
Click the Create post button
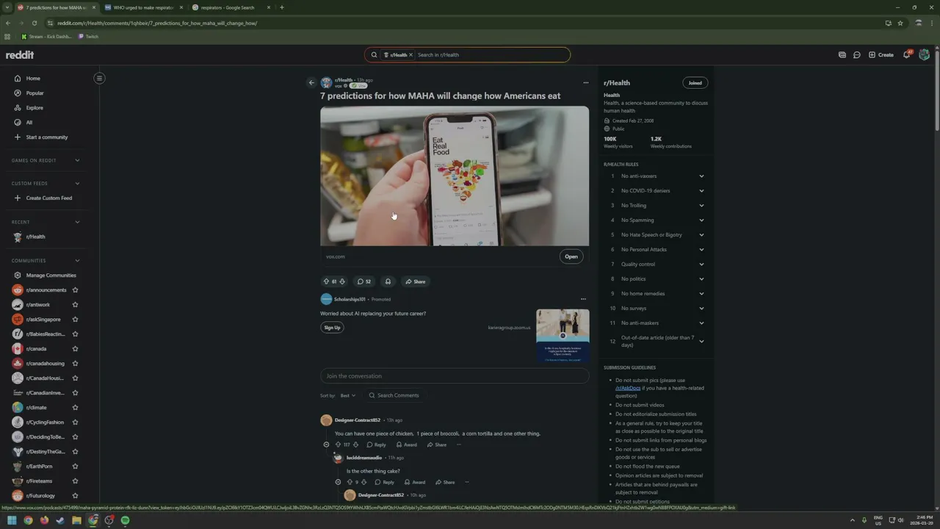[x=881, y=55]
